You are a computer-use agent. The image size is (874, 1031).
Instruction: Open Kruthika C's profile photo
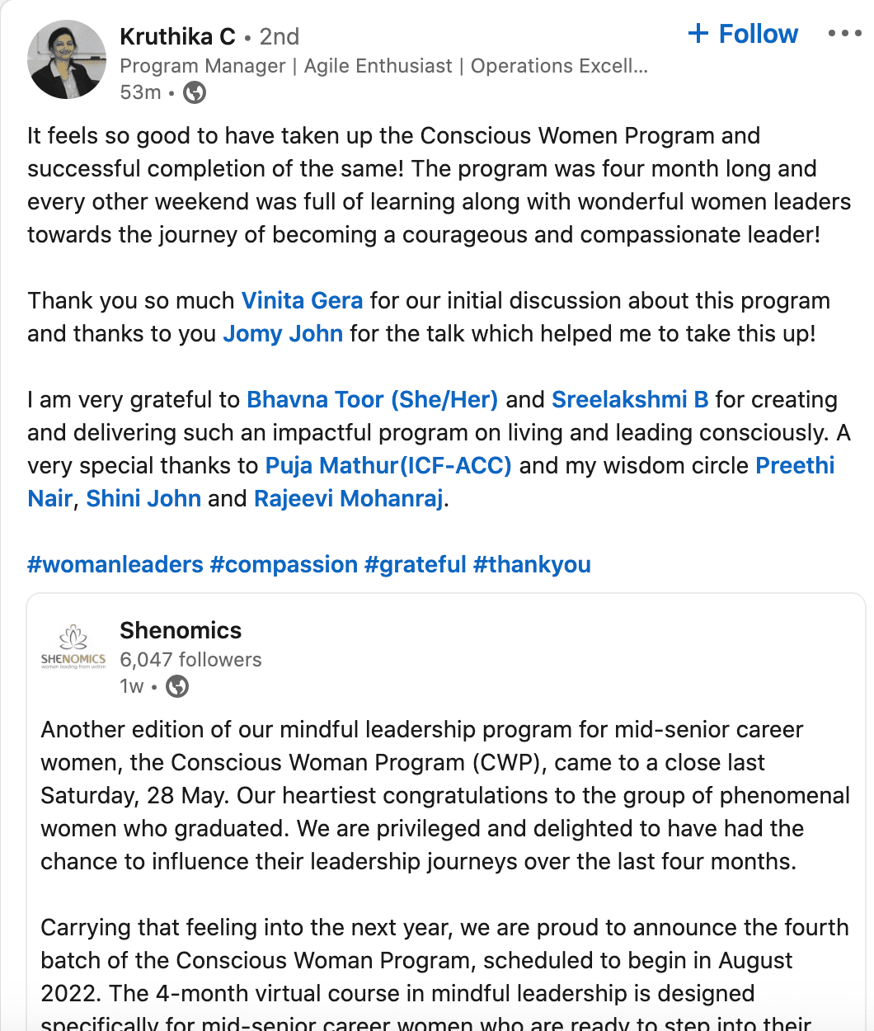pos(67,60)
